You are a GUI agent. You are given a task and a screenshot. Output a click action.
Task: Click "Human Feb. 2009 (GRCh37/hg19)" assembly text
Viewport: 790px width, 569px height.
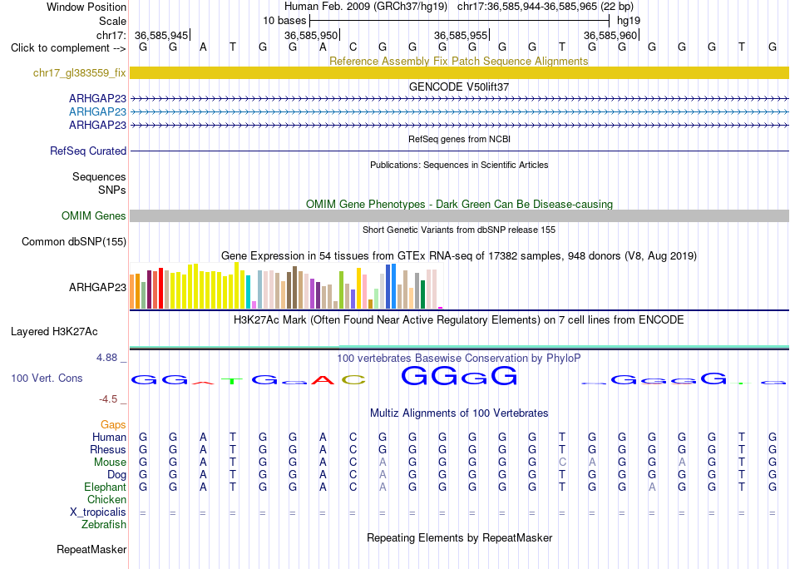[366, 7]
